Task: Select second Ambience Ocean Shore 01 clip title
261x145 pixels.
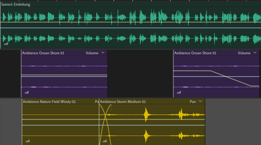Action: [195, 53]
